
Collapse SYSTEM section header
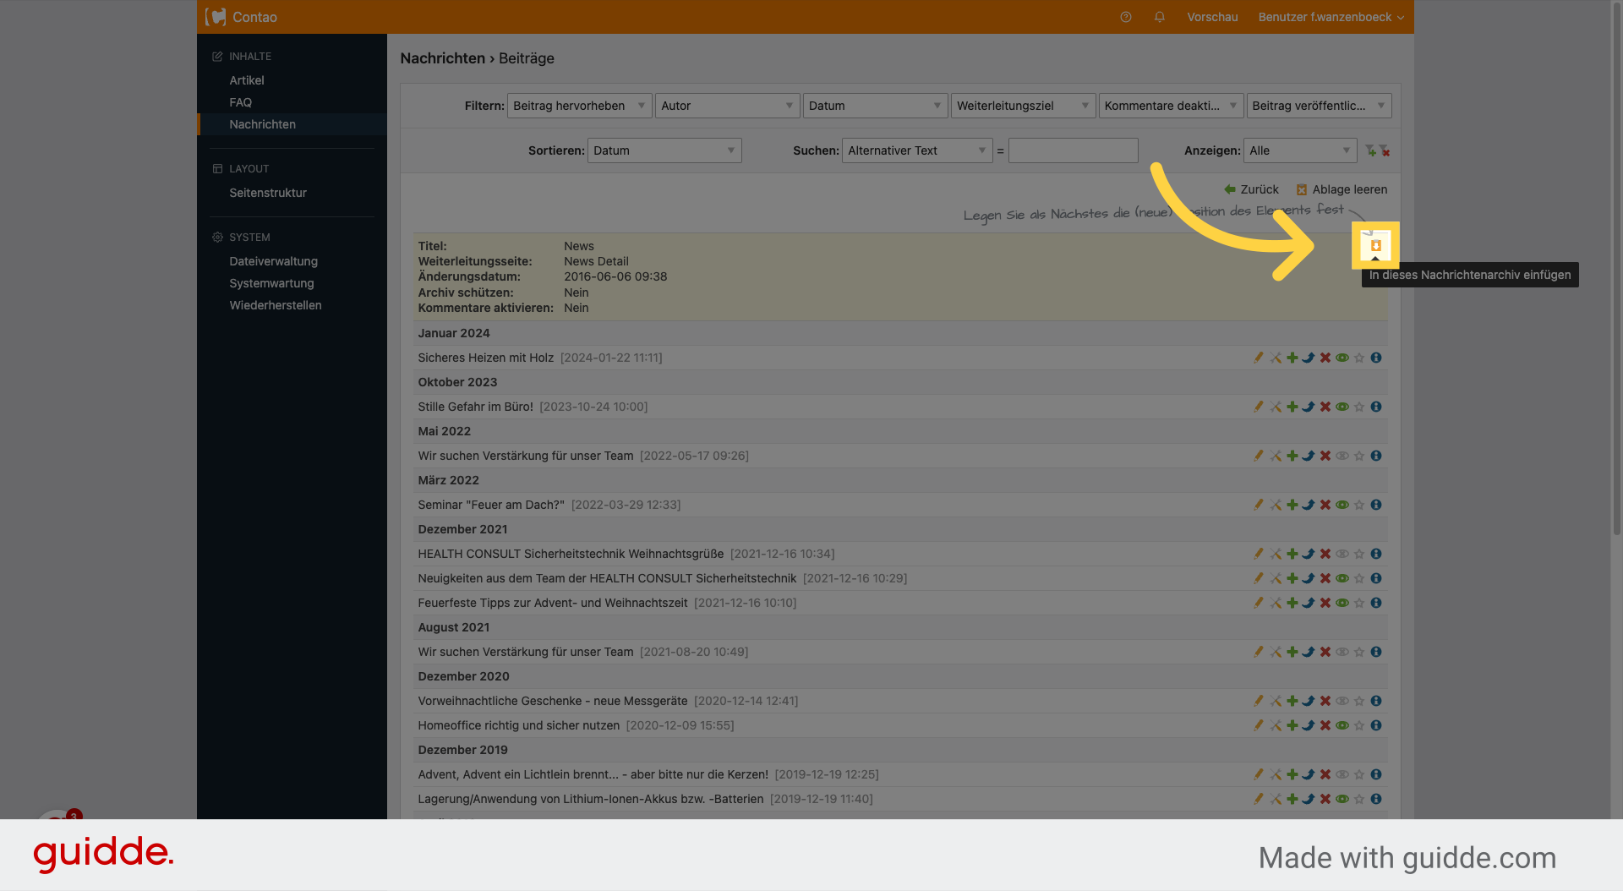[241, 238]
